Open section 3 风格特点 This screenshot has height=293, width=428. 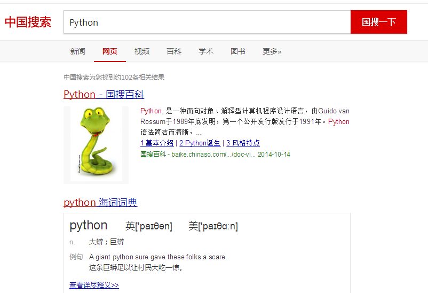coord(243,143)
